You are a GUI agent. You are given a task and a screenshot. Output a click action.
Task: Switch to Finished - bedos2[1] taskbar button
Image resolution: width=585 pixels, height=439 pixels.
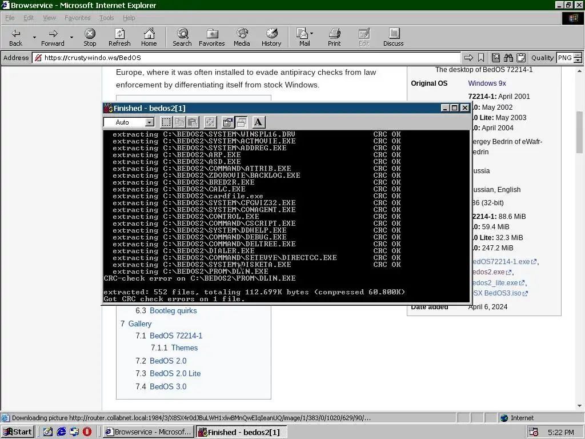[242, 432]
